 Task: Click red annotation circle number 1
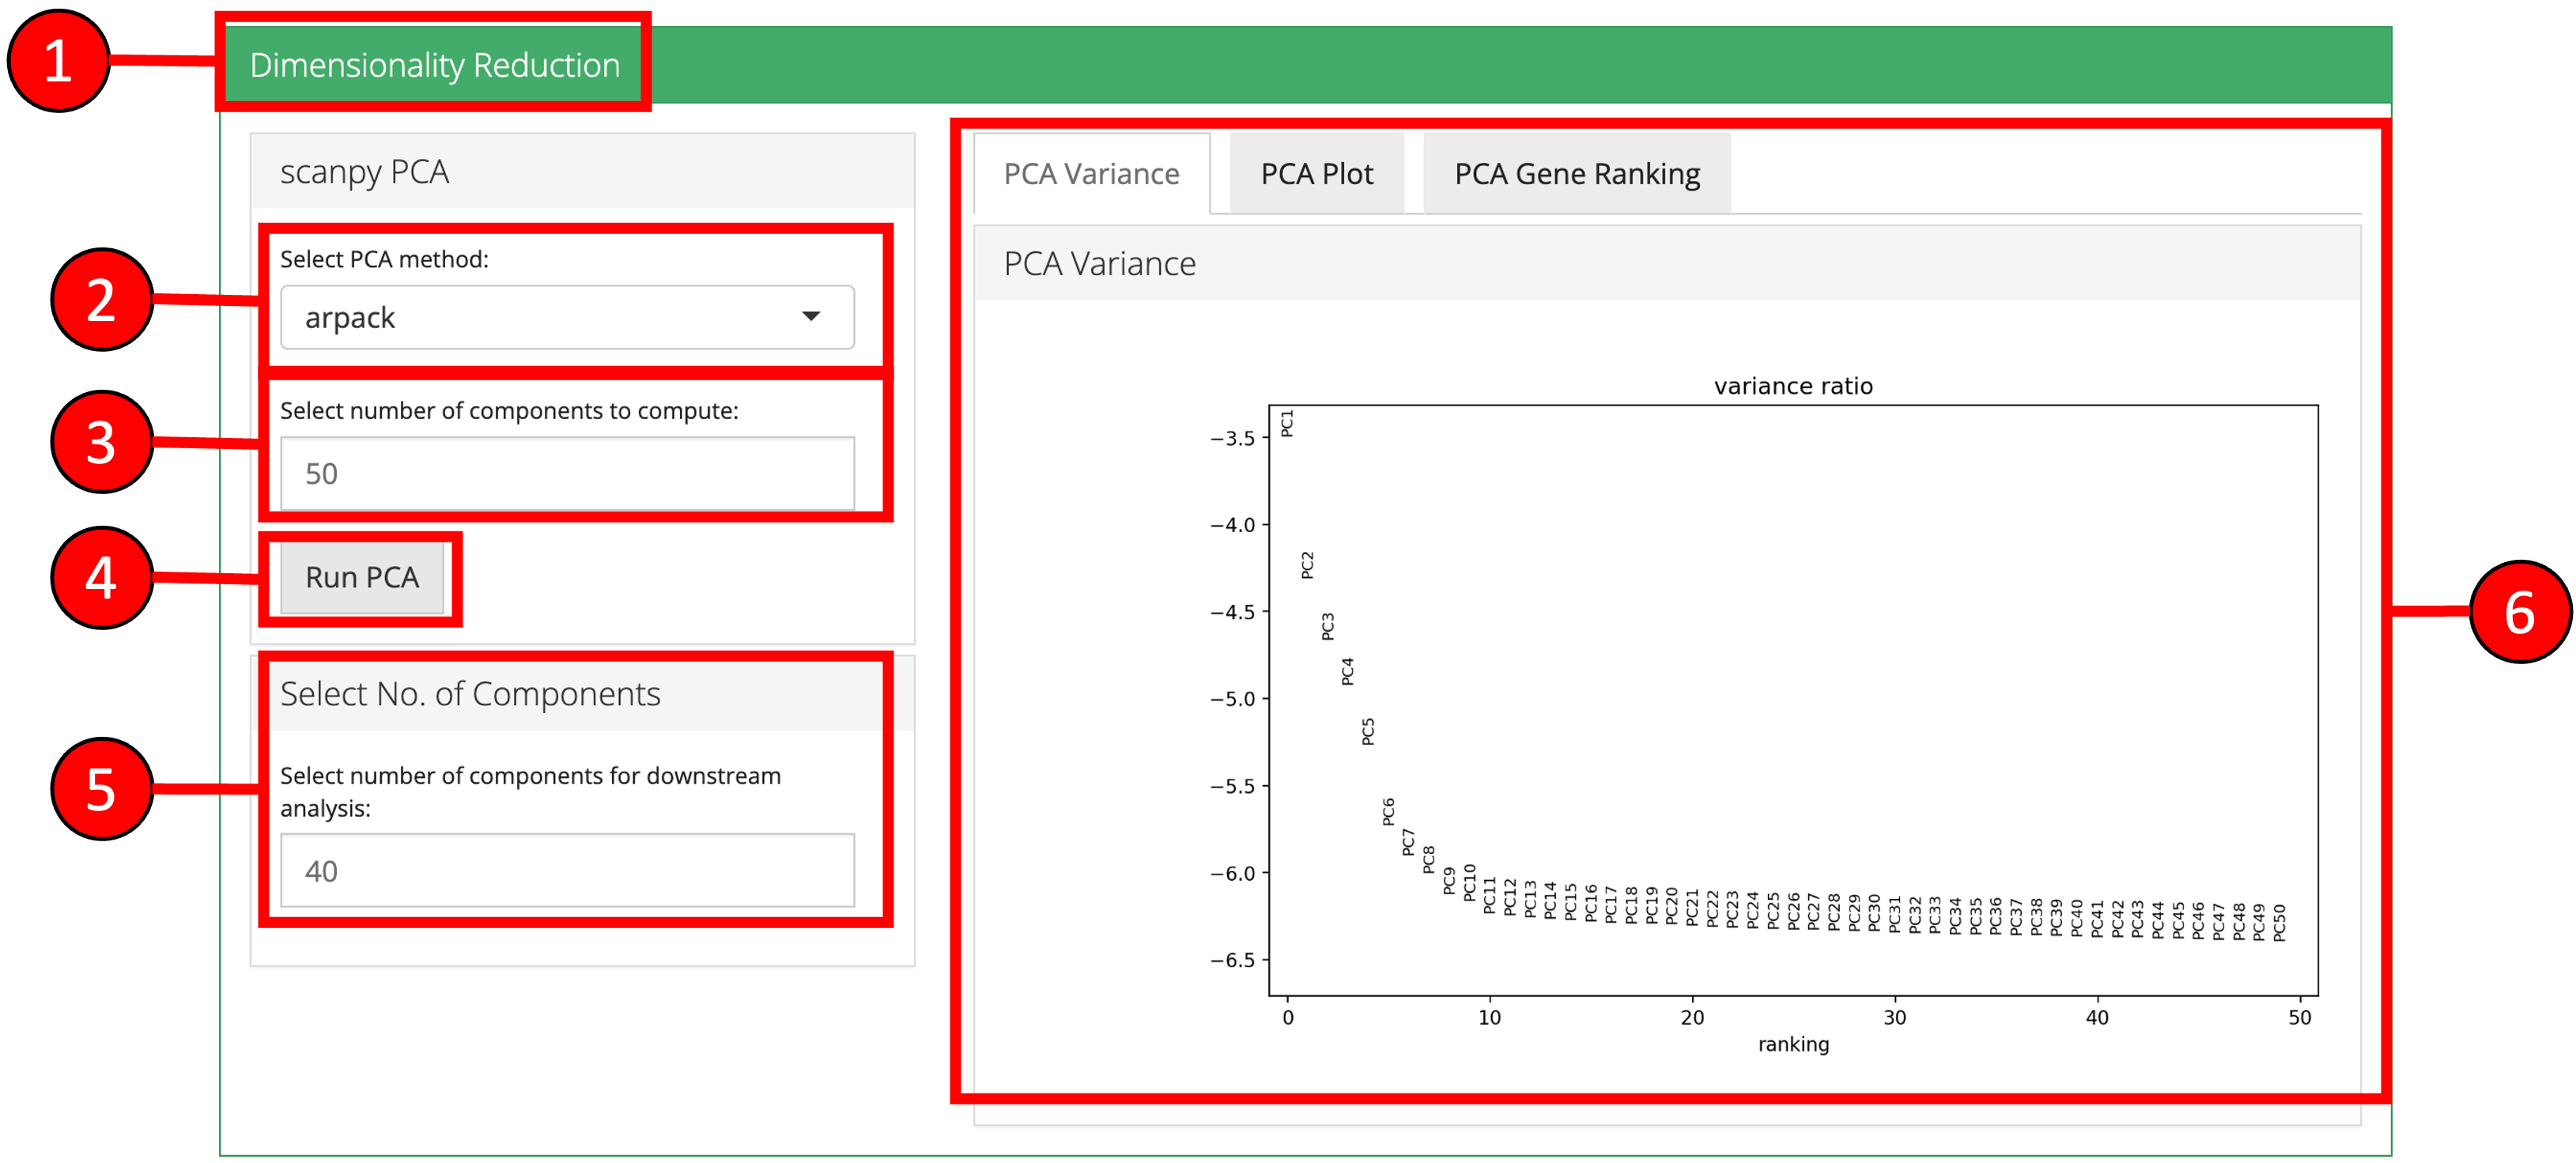pyautogui.click(x=58, y=60)
